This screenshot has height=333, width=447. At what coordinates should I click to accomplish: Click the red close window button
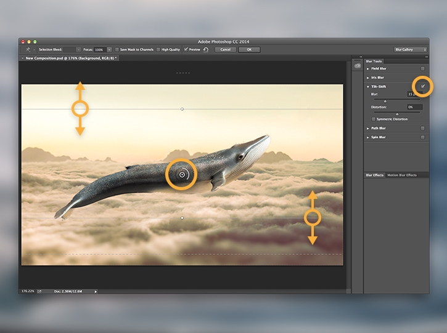pyautogui.click(x=23, y=42)
